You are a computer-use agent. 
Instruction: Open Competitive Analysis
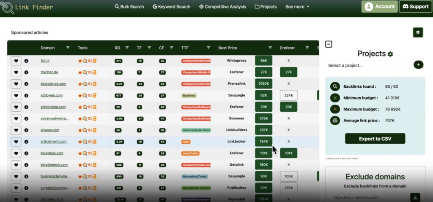pyautogui.click(x=222, y=7)
